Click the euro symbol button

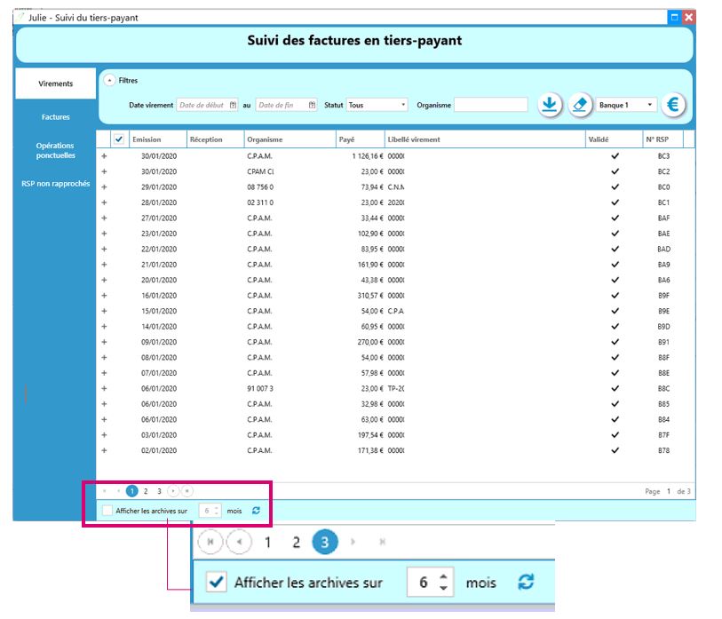(673, 105)
